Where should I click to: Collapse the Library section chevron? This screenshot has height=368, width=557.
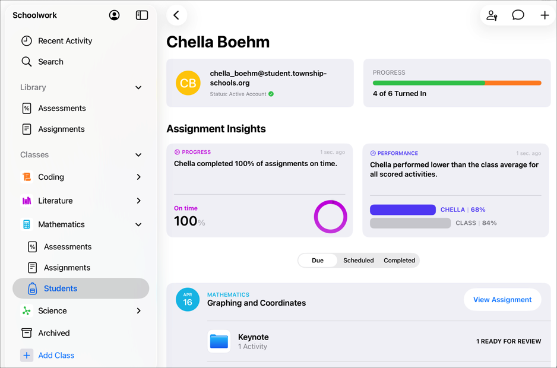(138, 87)
